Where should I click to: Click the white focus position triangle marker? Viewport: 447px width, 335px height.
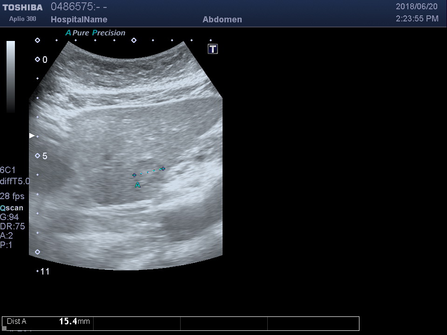tap(32, 136)
